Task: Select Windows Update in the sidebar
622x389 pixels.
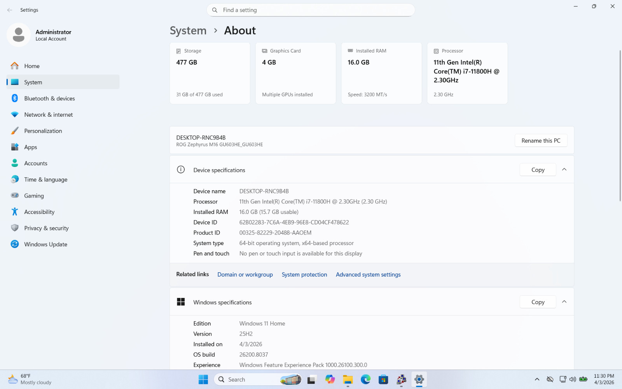Action: 63,244
